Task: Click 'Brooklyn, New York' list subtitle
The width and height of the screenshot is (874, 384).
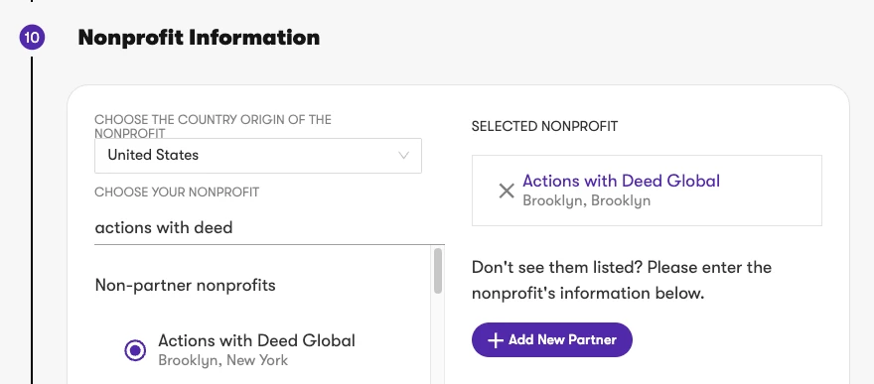Action: click(x=222, y=360)
